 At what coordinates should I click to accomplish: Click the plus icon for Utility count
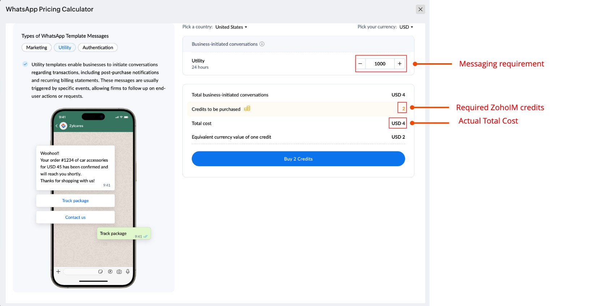(400, 64)
